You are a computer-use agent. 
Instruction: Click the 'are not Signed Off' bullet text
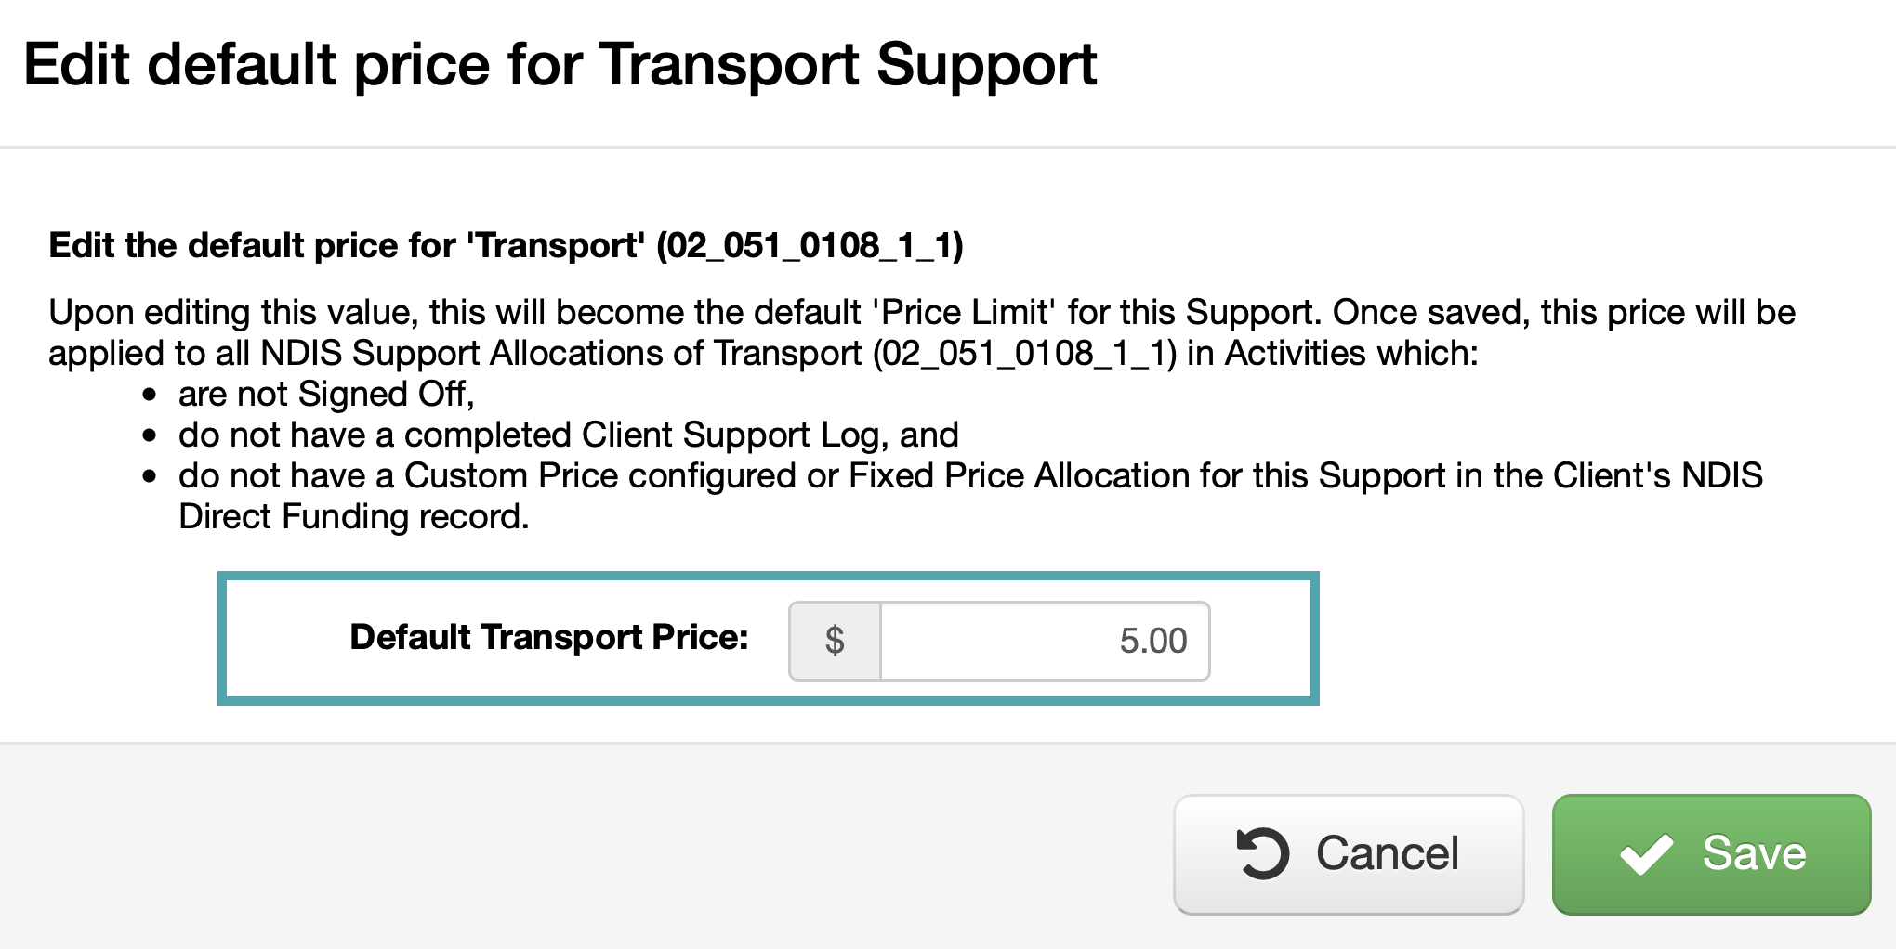tap(325, 395)
